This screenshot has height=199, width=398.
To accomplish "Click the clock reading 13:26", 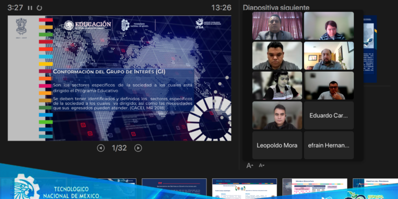I will [x=221, y=8].
